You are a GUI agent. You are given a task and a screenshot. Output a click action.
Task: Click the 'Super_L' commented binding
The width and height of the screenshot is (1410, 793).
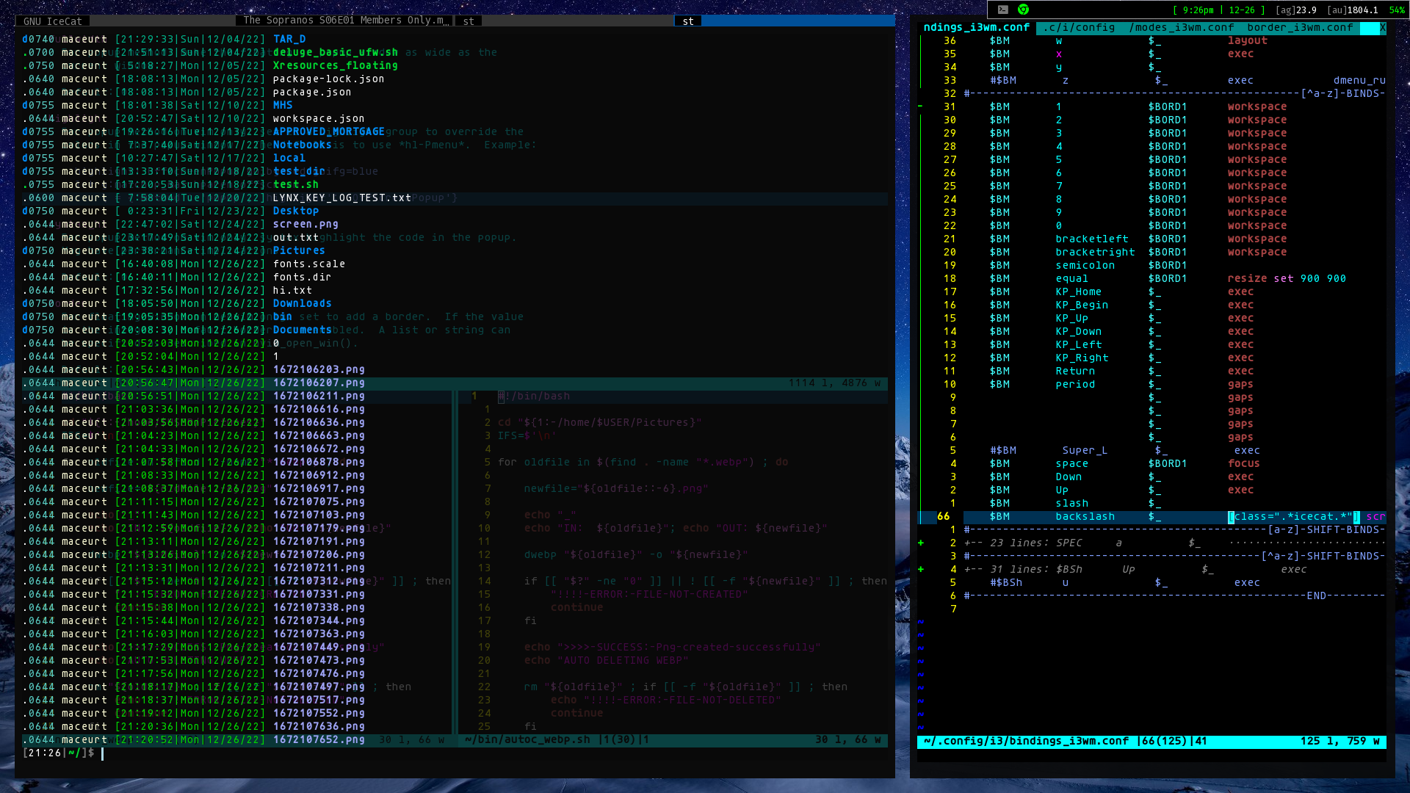(1085, 450)
